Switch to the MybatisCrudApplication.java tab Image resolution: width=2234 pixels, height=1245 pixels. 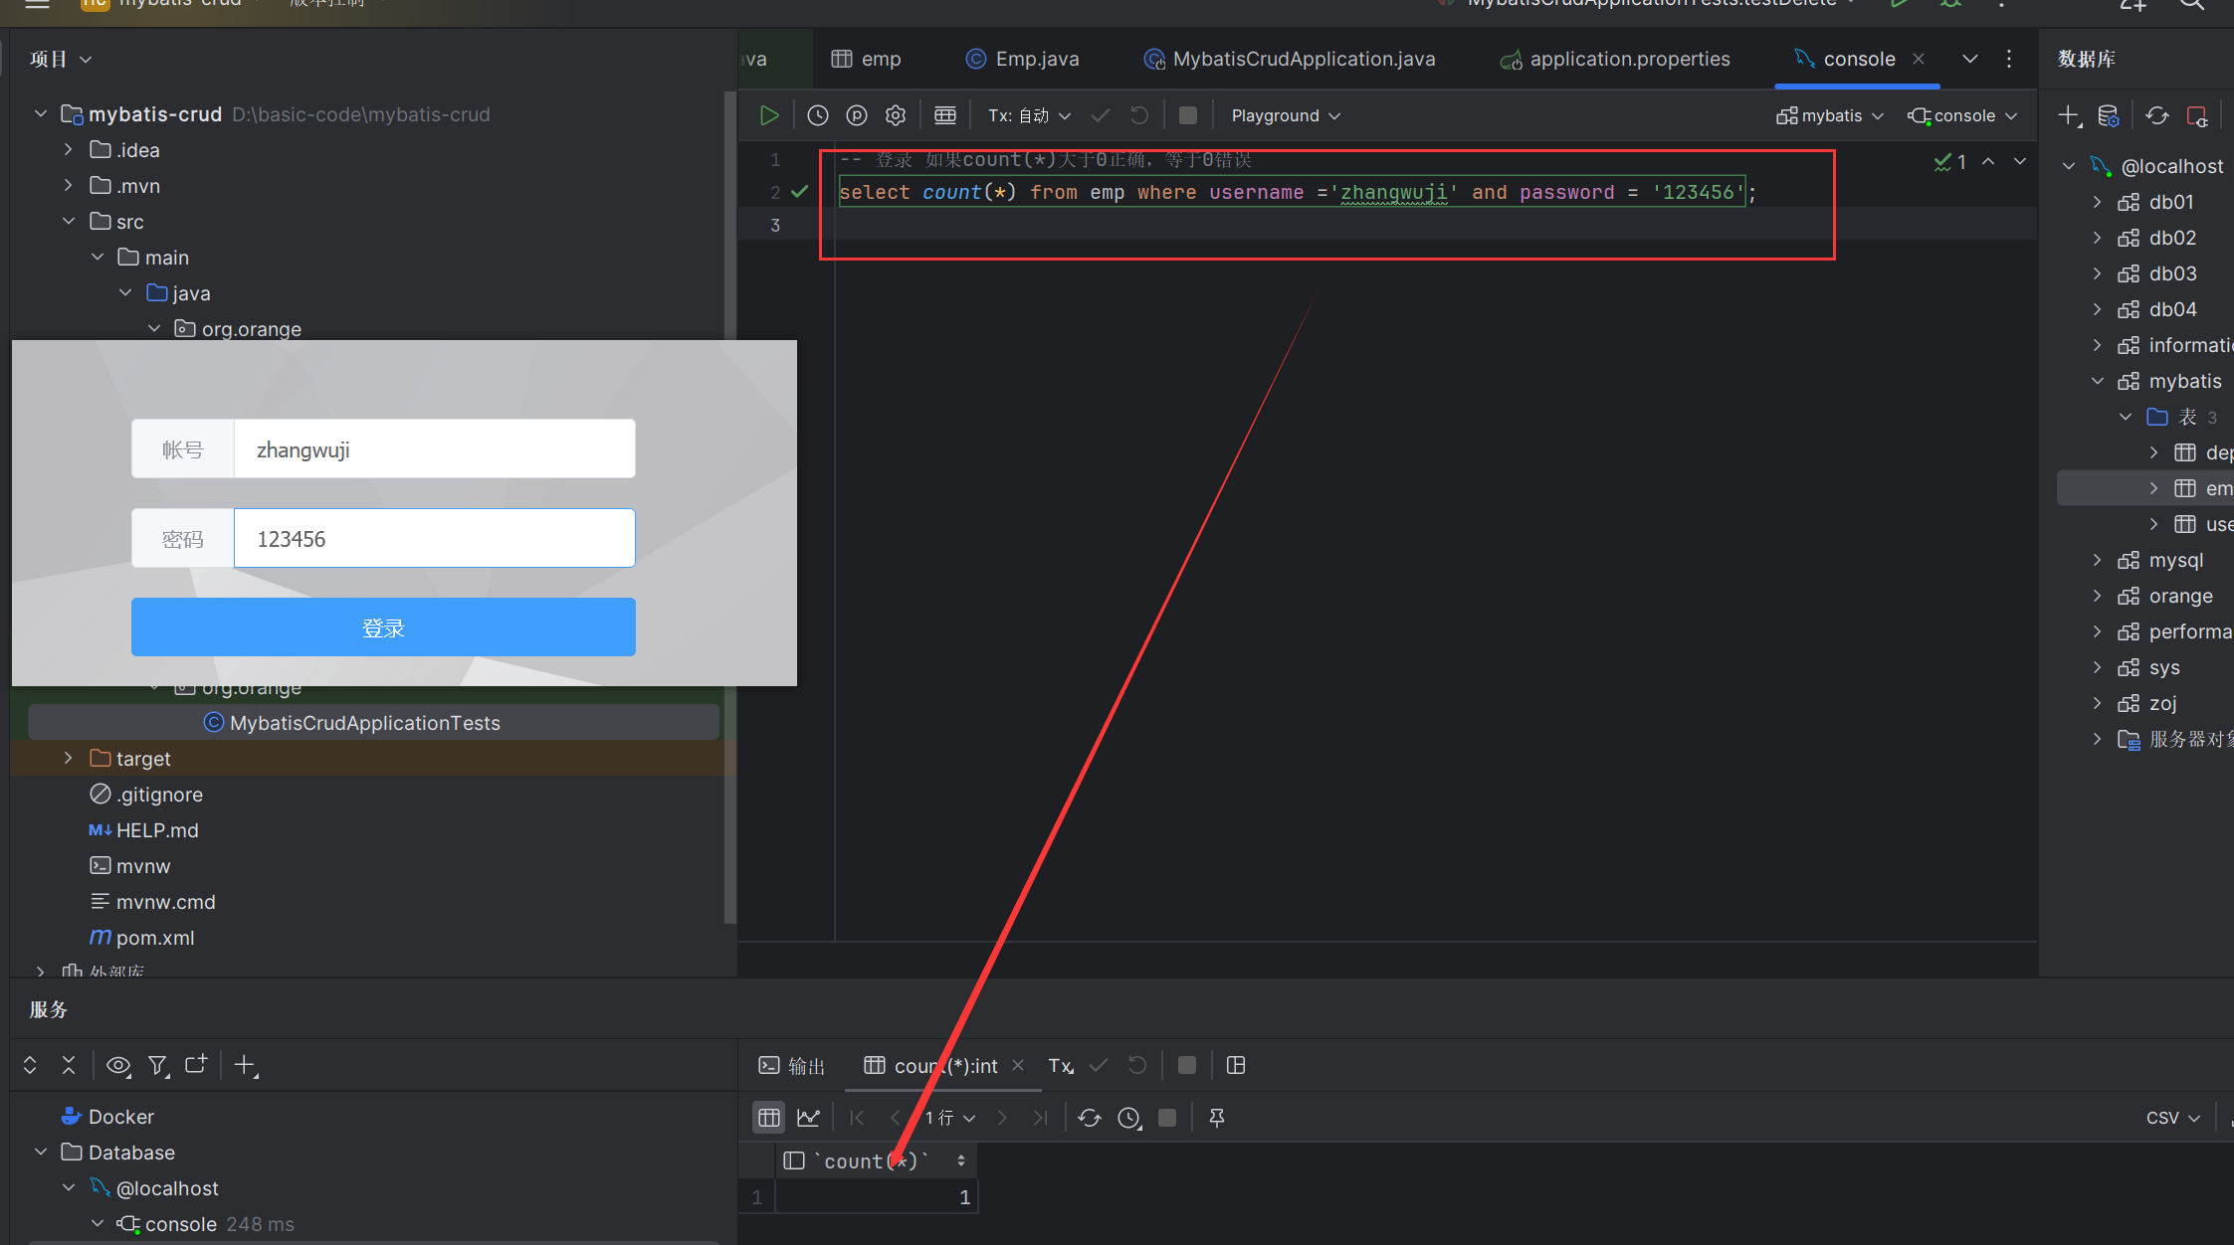[1290, 59]
